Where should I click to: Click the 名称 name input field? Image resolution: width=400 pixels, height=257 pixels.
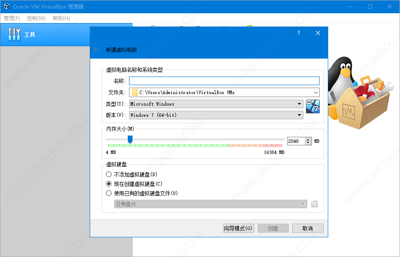224,81
